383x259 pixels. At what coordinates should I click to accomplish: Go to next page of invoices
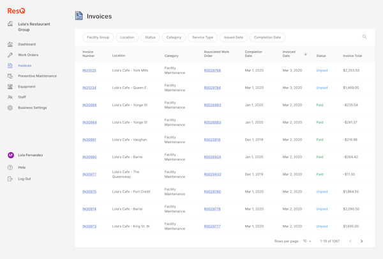[361, 241]
